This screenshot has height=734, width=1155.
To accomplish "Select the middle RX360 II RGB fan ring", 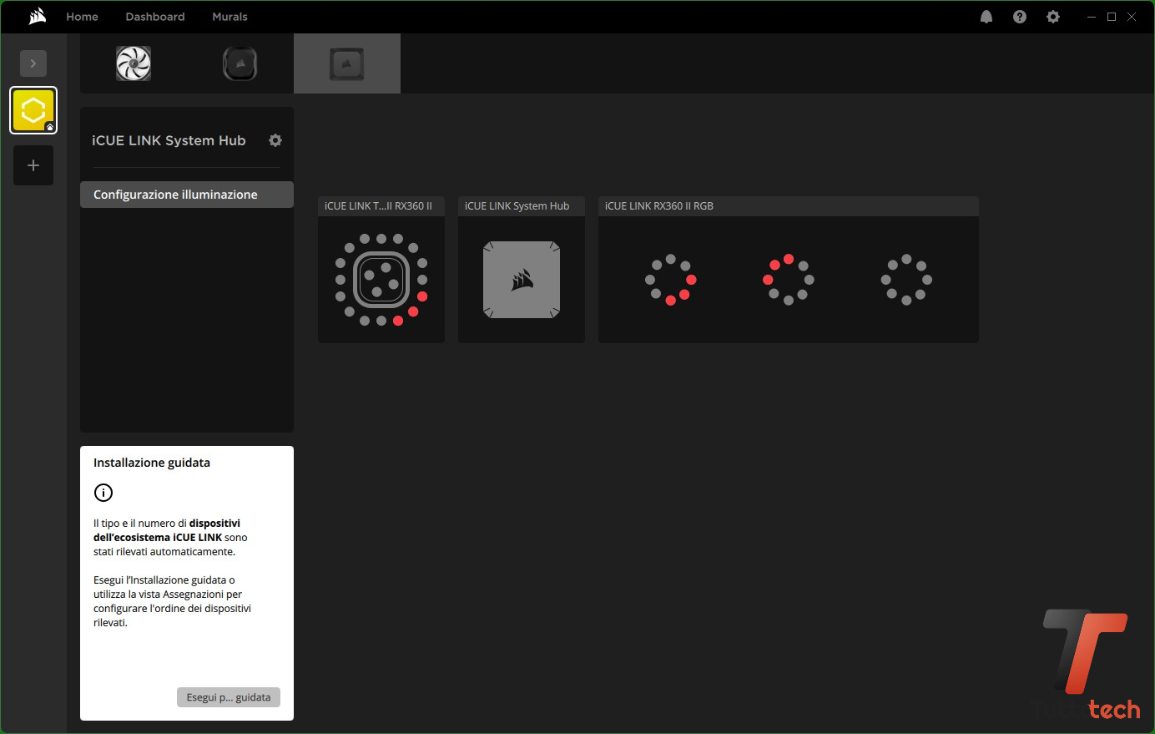I will [789, 280].
